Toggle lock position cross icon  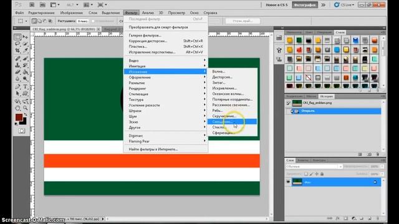317,174
